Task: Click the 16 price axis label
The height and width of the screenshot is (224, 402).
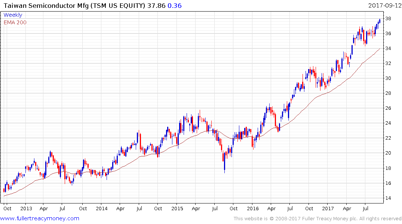Action: click(x=388, y=183)
